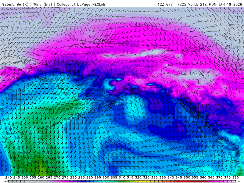Click the 360 color scale number

(x=203, y=178)
